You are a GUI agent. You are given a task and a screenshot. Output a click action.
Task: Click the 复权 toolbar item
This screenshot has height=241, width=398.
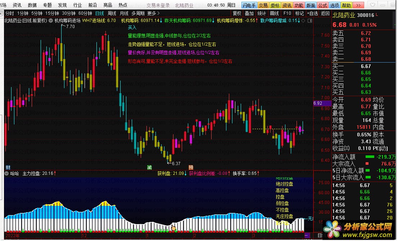coord(237,13)
